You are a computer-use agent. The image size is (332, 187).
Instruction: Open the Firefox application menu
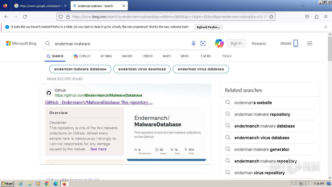pyautogui.click(x=326, y=17)
